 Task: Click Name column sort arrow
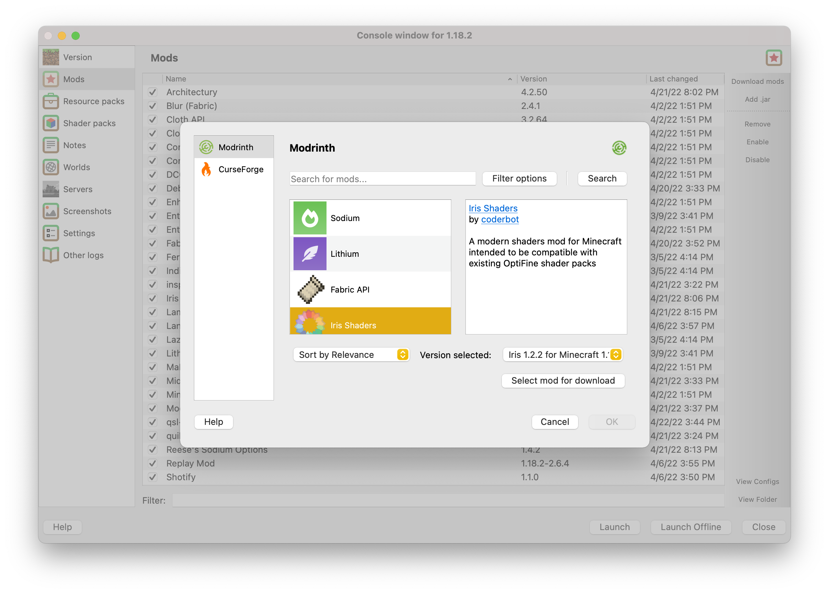tap(510, 79)
